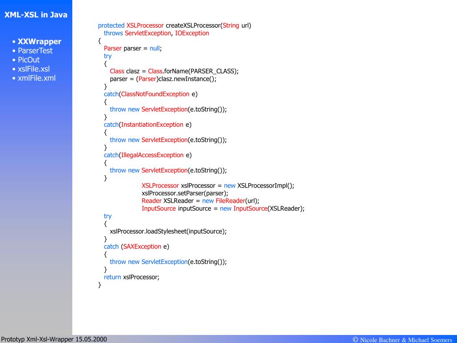Click the 'xslProcessor.setParser(parser);' line
457x343 pixels.
tap(185, 193)
